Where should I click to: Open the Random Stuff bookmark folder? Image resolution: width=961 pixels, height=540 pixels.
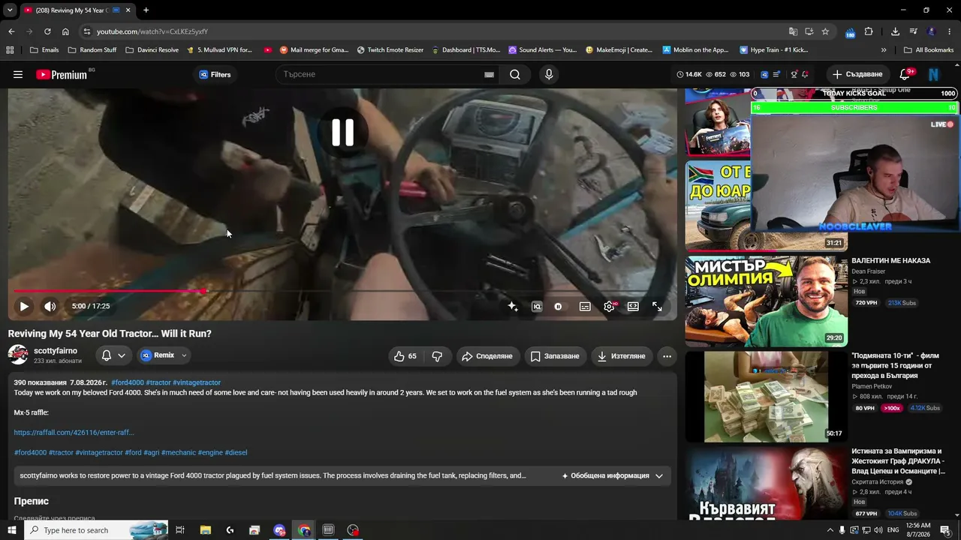point(92,50)
